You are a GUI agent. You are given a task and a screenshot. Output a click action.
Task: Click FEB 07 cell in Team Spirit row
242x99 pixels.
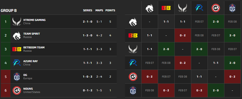click(x=199, y=22)
